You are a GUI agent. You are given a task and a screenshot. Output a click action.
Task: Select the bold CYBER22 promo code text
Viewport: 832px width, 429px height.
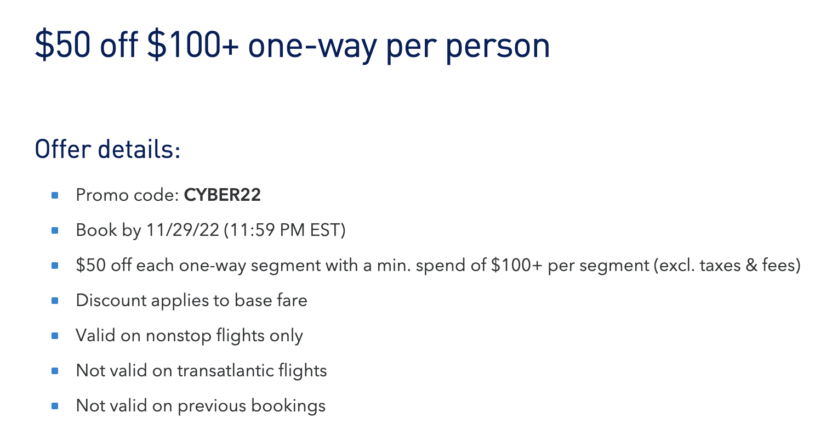coord(223,195)
